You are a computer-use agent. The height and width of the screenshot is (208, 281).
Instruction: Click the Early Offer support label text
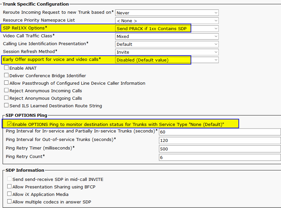click(52, 60)
